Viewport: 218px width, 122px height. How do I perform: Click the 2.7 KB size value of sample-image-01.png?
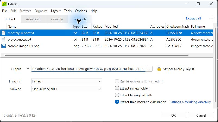(86, 46)
